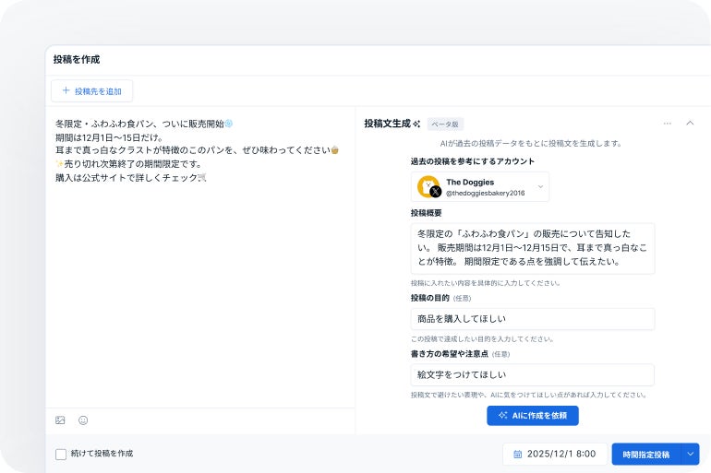Click the 書き方の希望や注意点 input field
Viewport: 711px width, 473px height.
coord(532,375)
